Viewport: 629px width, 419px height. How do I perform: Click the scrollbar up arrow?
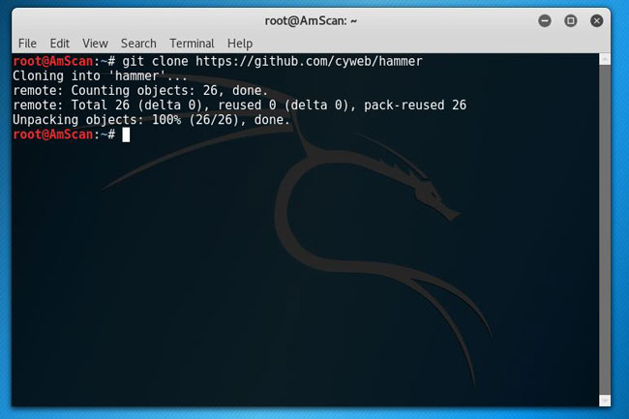[x=605, y=60]
